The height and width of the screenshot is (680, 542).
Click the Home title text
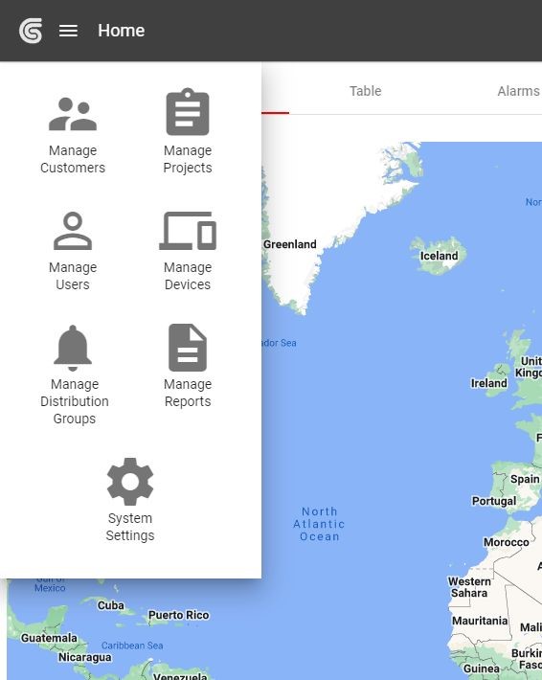click(x=122, y=31)
